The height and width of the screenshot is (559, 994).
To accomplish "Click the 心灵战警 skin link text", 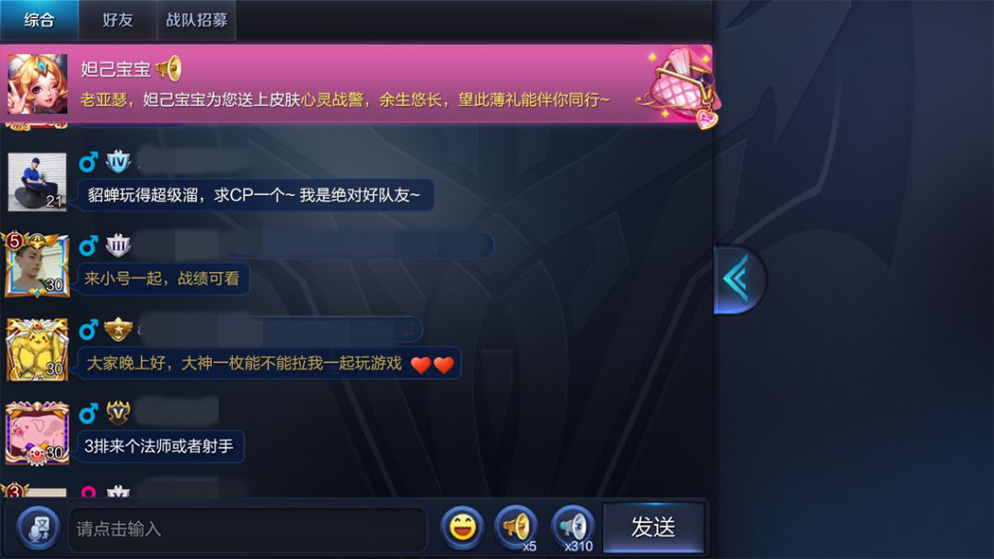I will (331, 100).
